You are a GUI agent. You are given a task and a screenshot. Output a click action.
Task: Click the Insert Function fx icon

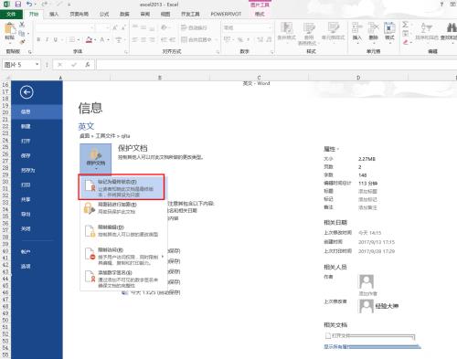pos(88,65)
